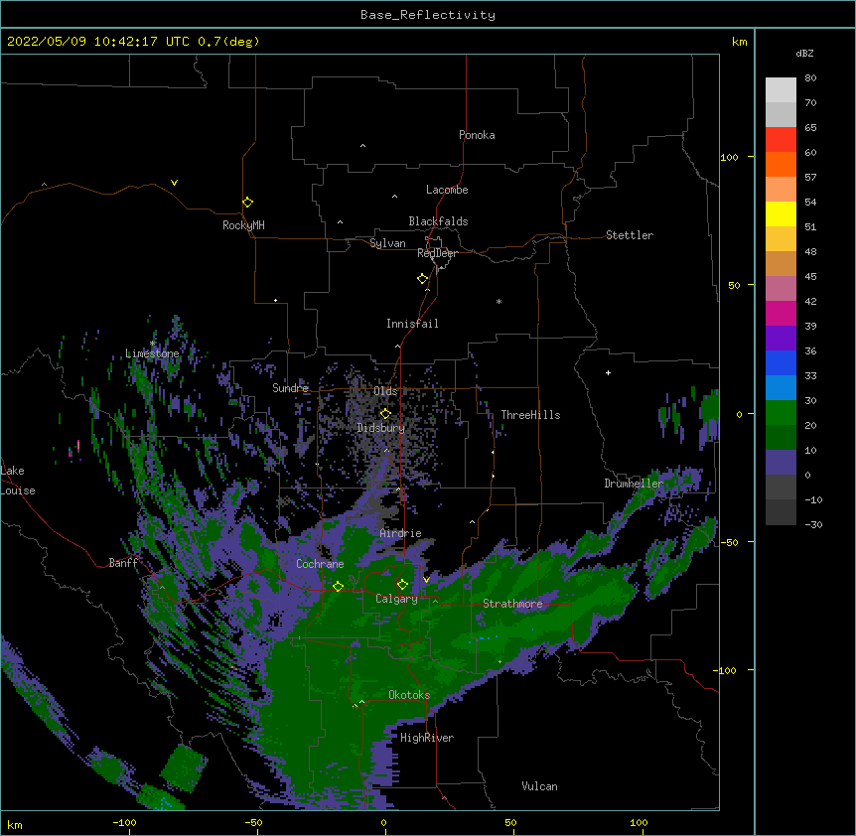Click the km unit label in the top right
Viewport: 856px width, 836px height.
[x=740, y=42]
